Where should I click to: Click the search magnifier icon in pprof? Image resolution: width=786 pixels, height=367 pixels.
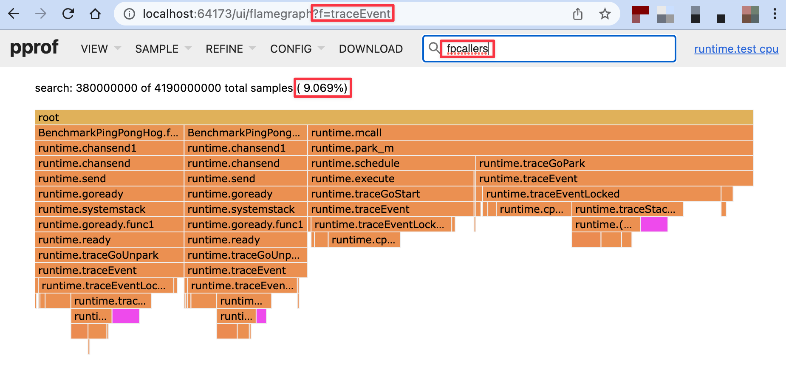click(434, 48)
